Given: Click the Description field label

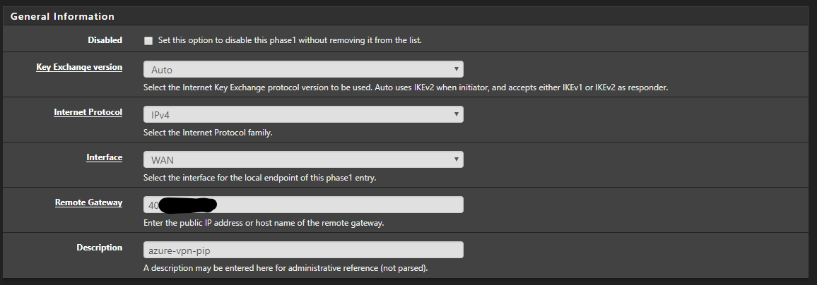Looking at the screenshot, I should coord(100,248).
